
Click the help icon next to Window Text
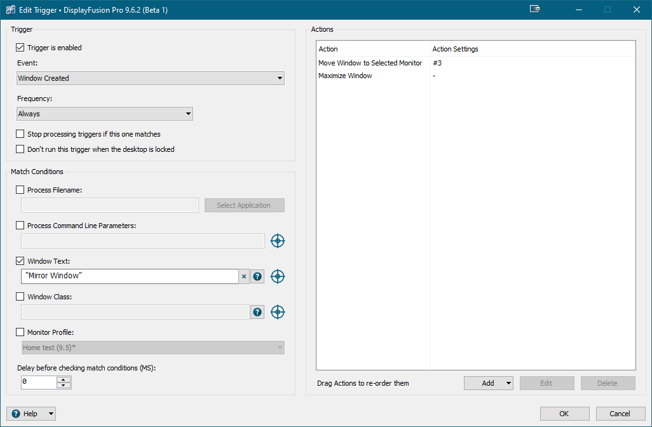click(x=257, y=276)
